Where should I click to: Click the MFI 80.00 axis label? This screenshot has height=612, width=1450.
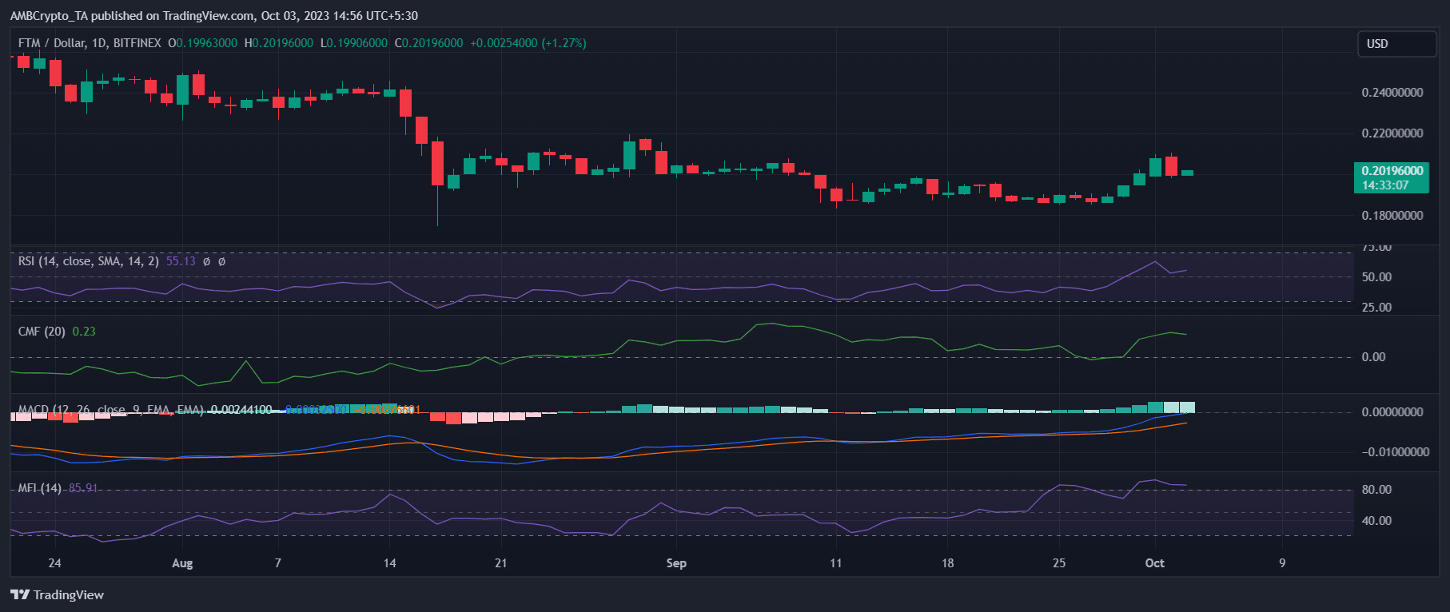[1376, 490]
